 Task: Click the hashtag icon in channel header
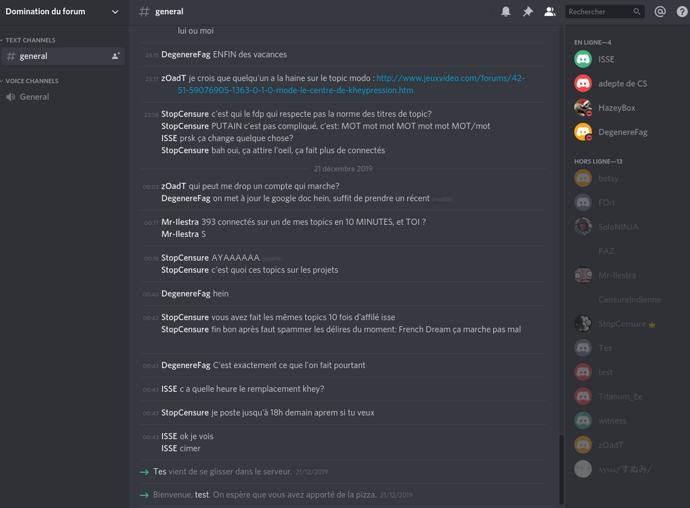(x=144, y=11)
